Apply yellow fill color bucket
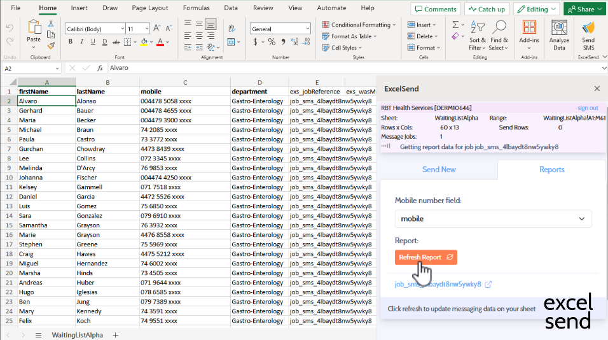 click(144, 42)
